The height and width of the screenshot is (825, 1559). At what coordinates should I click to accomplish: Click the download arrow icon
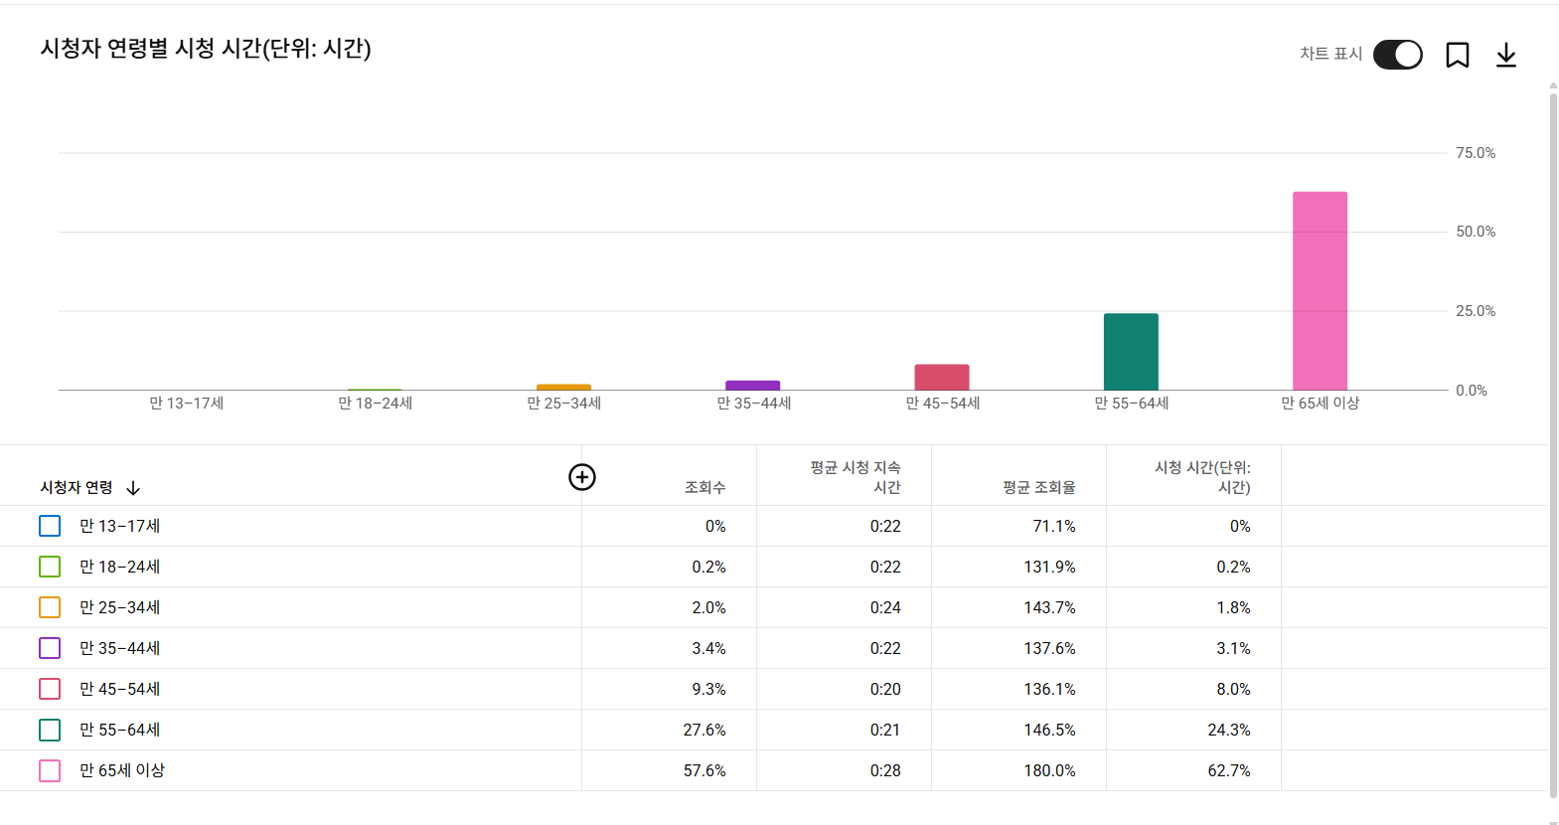[x=1505, y=55]
